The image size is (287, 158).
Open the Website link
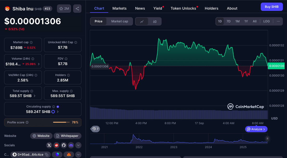coord(41,136)
